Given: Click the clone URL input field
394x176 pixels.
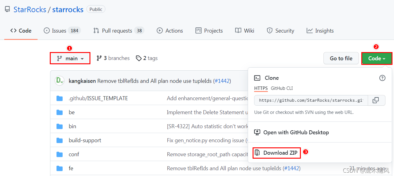Looking at the screenshot, I should [311, 100].
